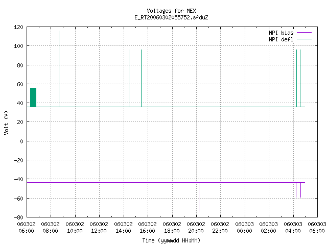Viewport: 327px width, 245px height.
Task: Click the x-axis time label 20:00
Action: [196, 231]
